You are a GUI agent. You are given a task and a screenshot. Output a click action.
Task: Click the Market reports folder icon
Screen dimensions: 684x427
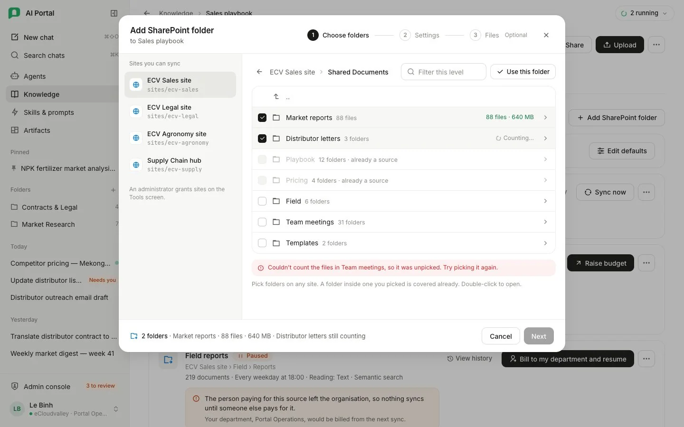tap(276, 117)
